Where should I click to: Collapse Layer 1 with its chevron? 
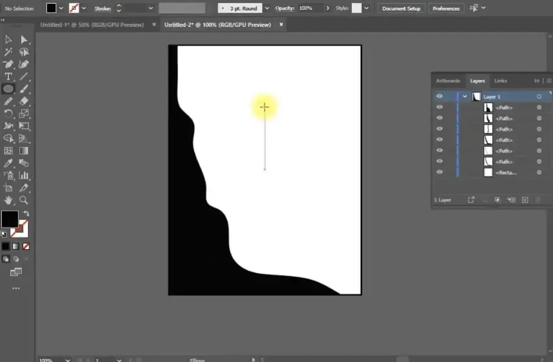[465, 96]
